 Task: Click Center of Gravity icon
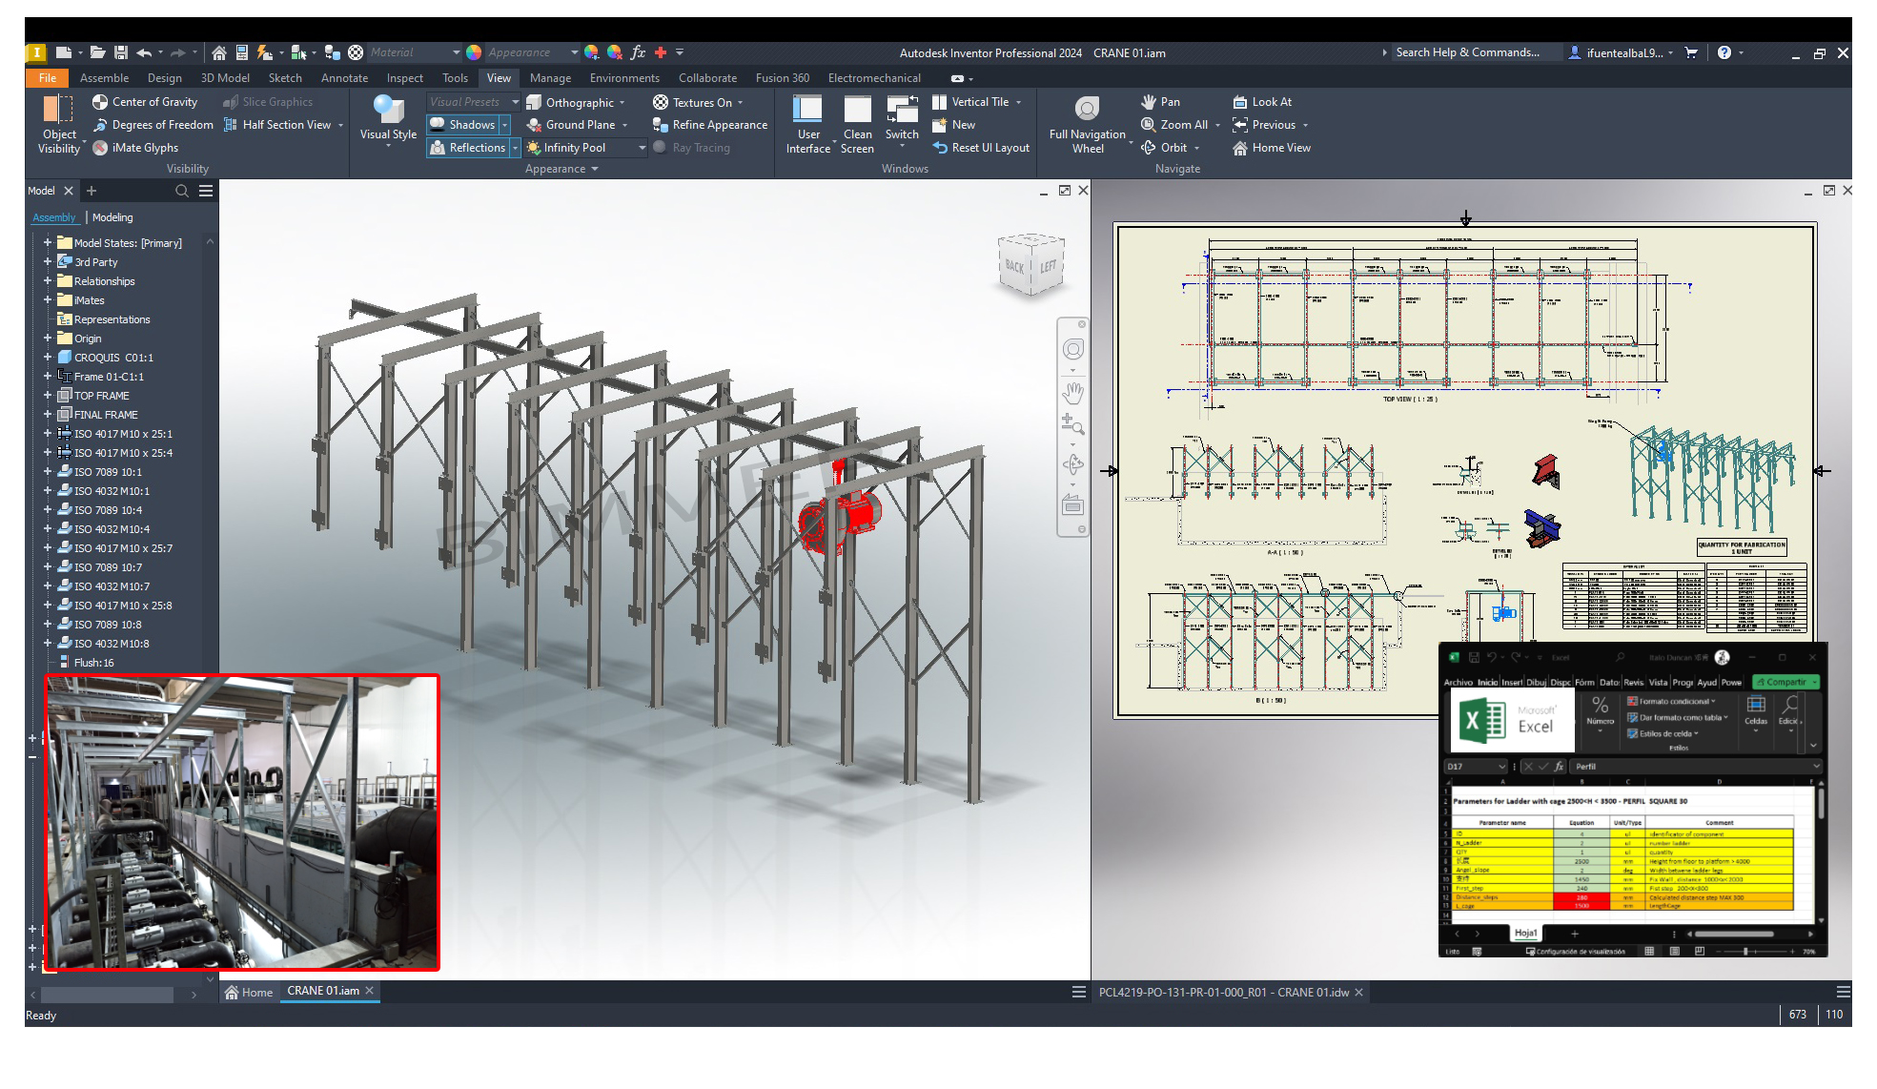click(100, 102)
